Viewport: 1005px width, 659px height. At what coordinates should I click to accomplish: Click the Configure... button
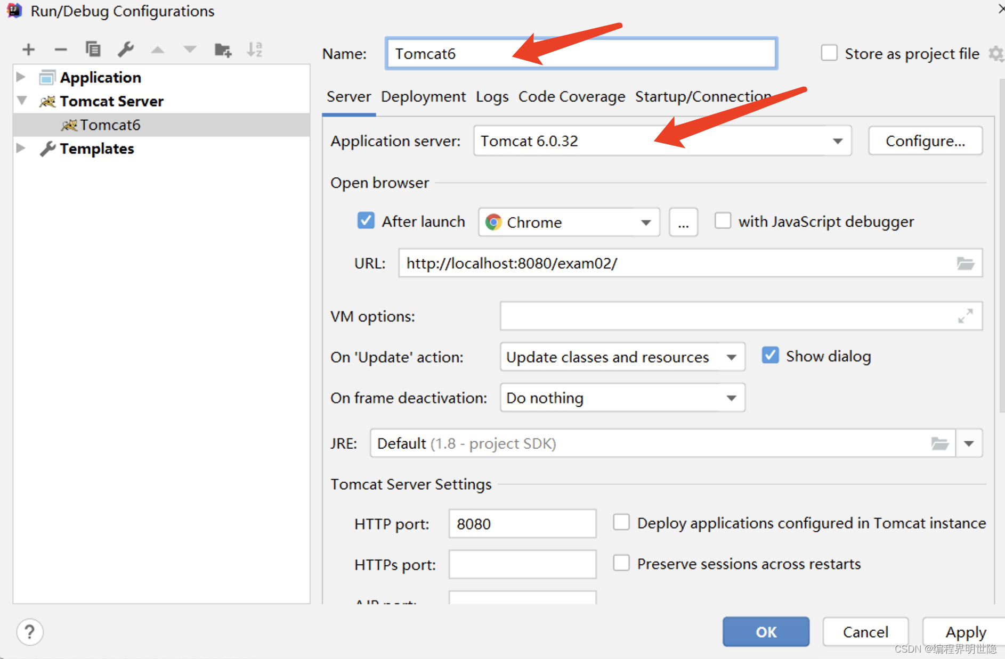925,141
